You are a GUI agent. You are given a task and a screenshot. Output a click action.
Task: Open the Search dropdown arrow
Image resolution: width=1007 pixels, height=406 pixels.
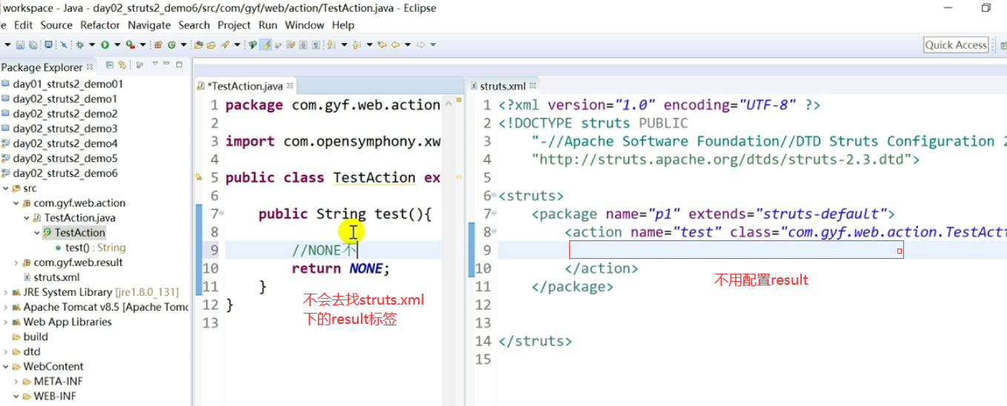pyautogui.click(x=237, y=45)
